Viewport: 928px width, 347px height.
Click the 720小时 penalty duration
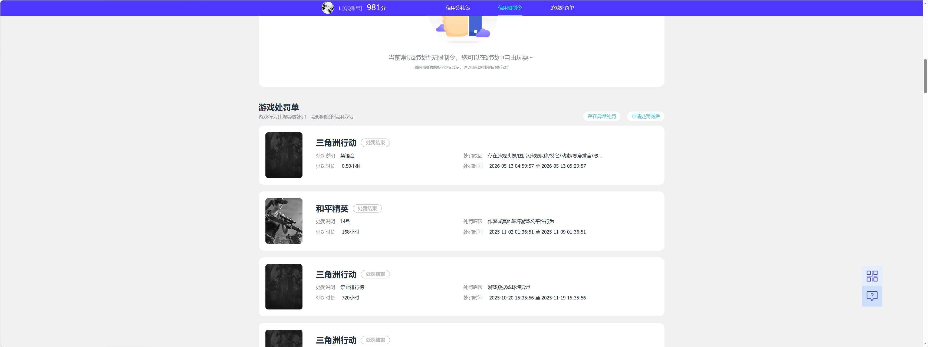[x=351, y=298]
